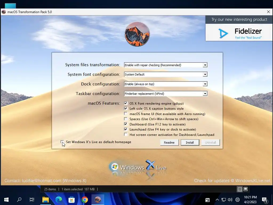Click the Uninstall button
The width and height of the screenshot is (273, 205).
click(x=210, y=143)
